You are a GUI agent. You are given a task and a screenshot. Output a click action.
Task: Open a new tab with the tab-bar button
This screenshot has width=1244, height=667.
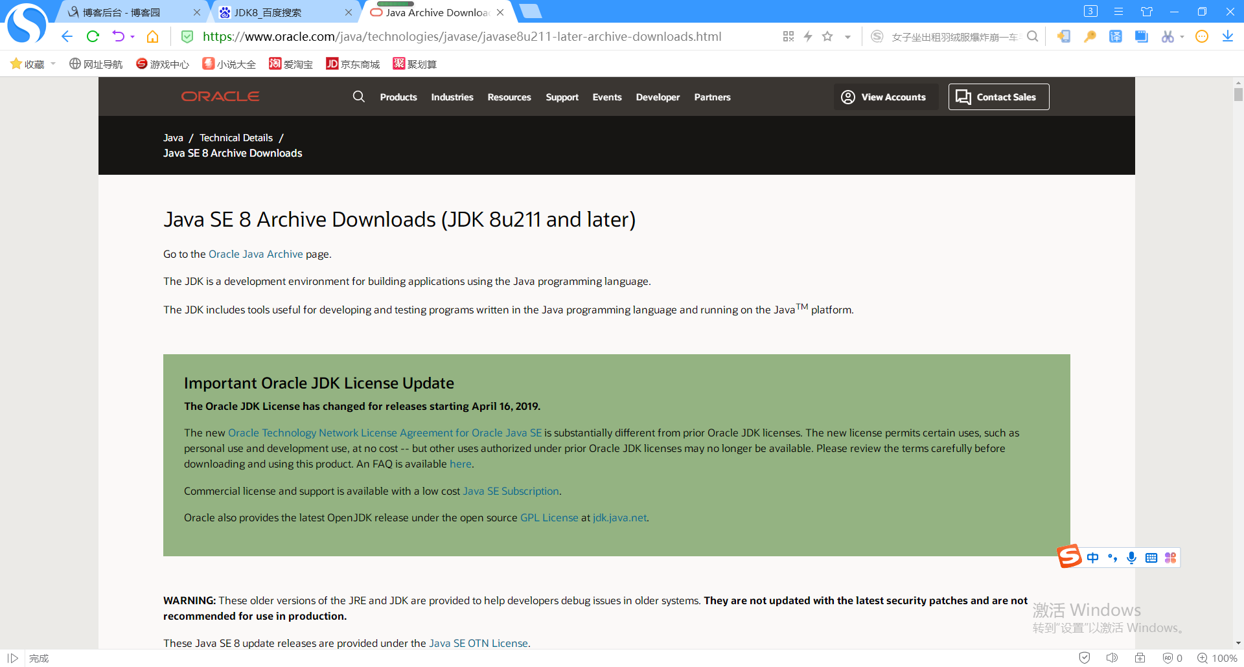tap(530, 11)
